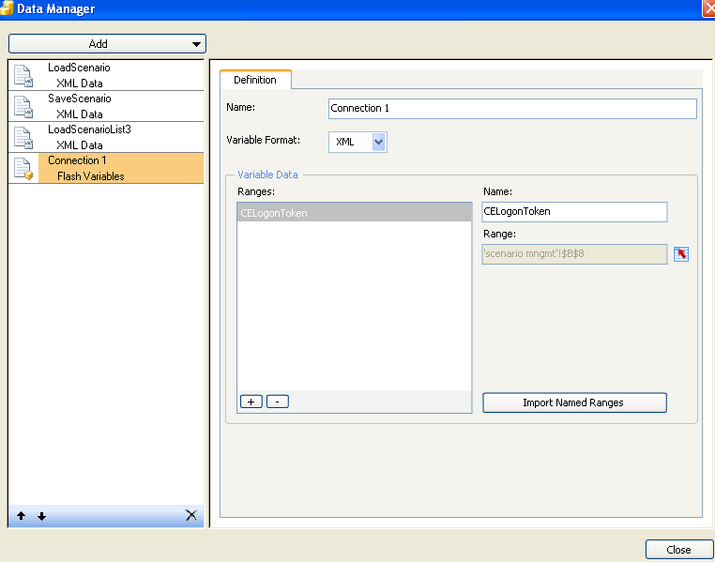The image size is (715, 562).
Task: Move connection up with the up arrow
Action: click(22, 516)
